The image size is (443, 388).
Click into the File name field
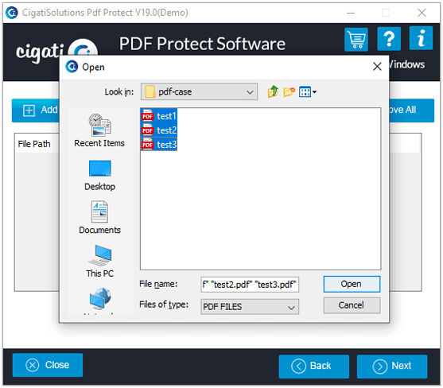(x=250, y=285)
